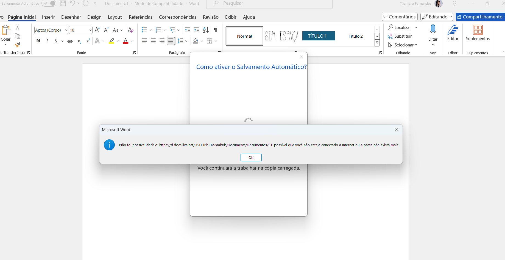Viewport: 505px width, 260px height.
Task: Toggle paragraph marks display
Action: click(216, 30)
